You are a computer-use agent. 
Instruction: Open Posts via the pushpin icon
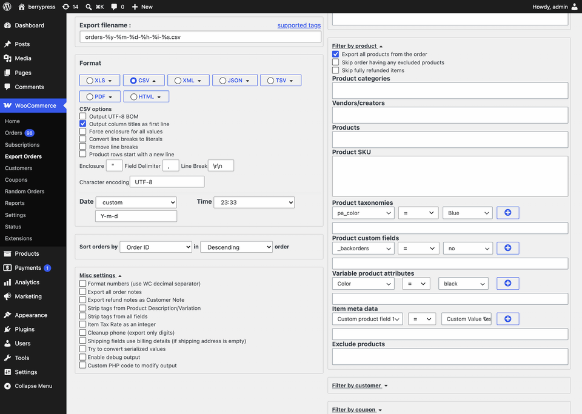pos(7,44)
